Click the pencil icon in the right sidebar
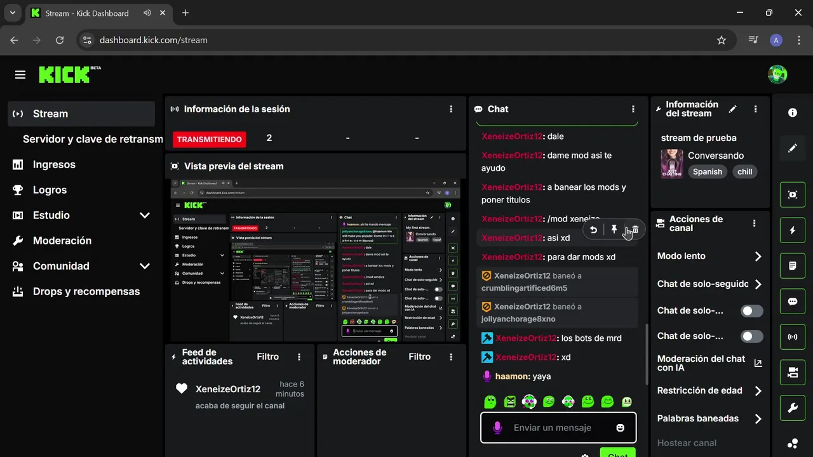 (x=793, y=148)
